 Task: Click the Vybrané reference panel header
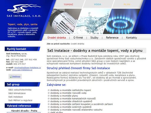pyautogui.click(x=22, y=106)
